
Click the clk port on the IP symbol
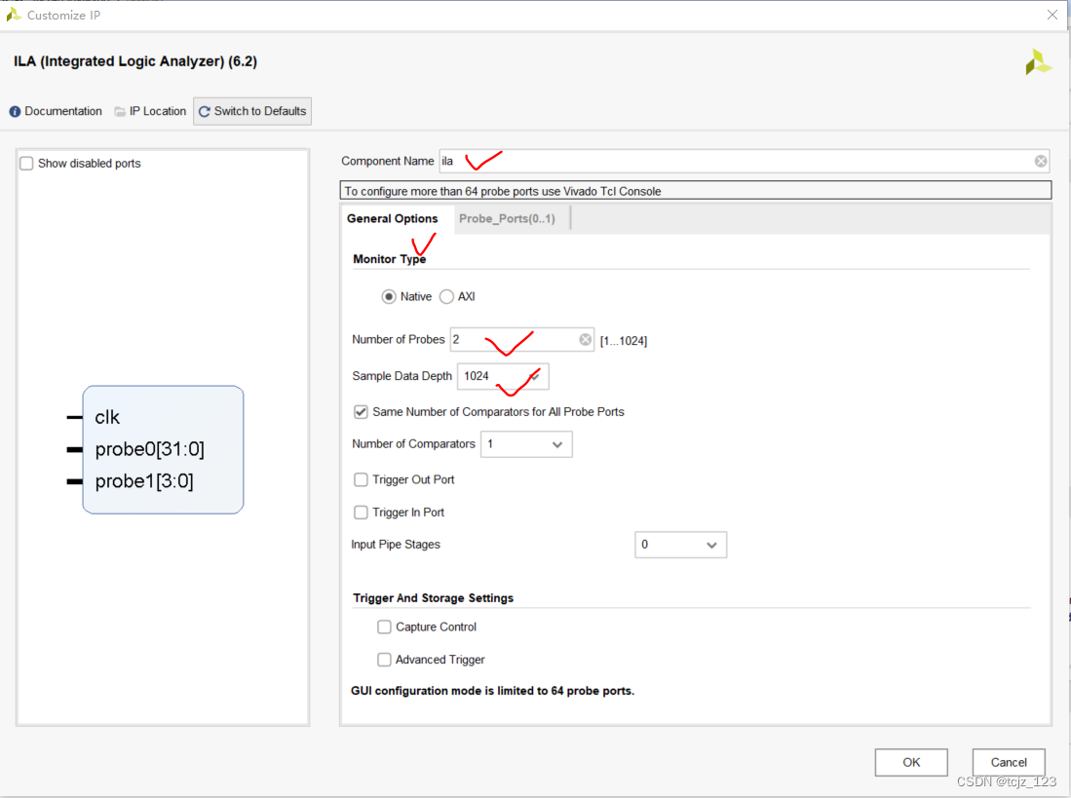[107, 417]
